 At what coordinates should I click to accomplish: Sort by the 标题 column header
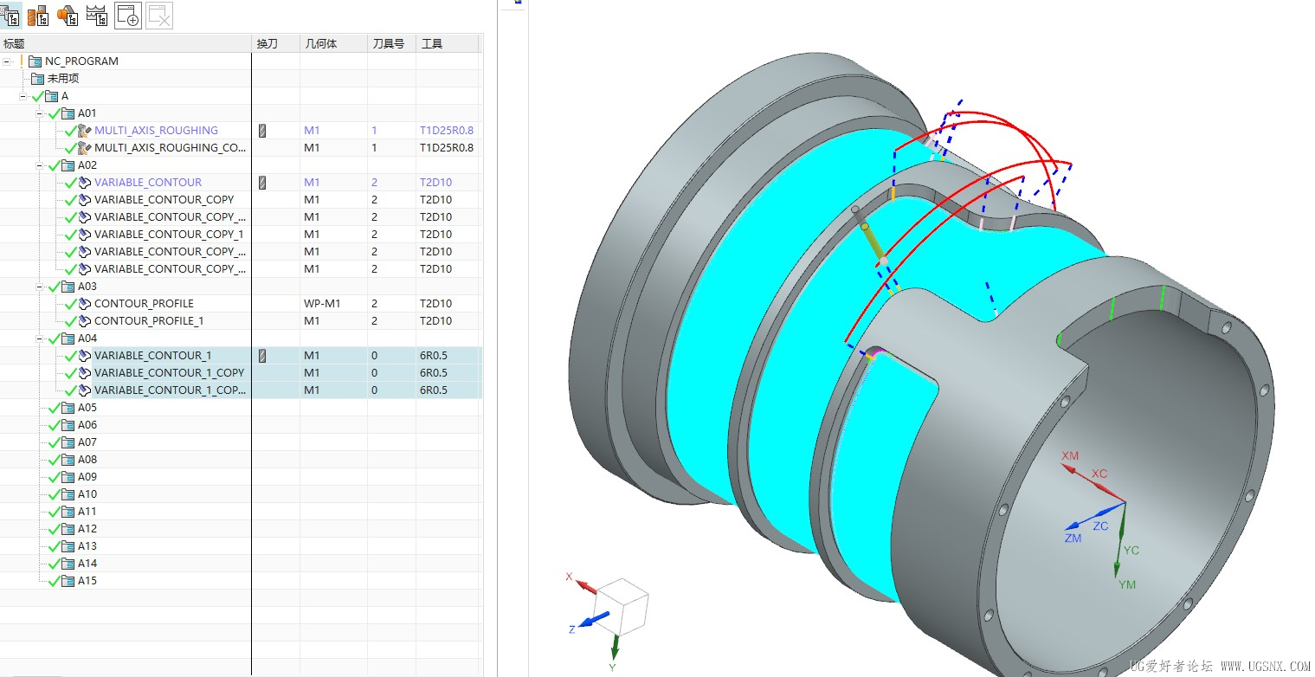[x=126, y=43]
